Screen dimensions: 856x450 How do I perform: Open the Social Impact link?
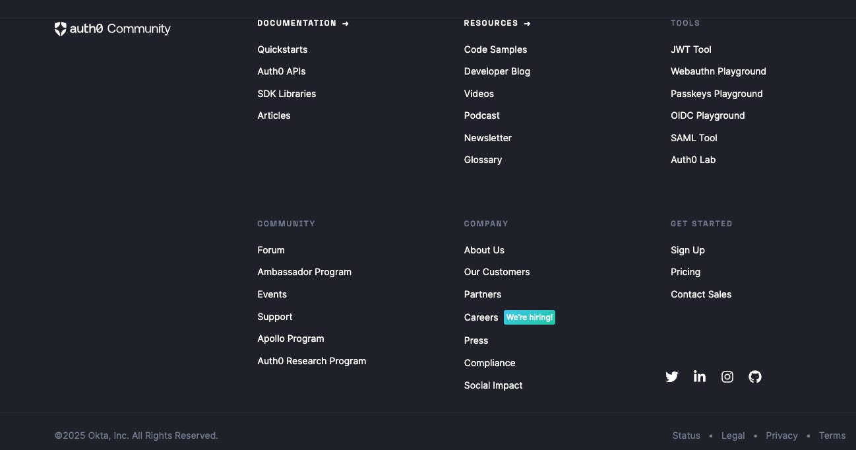[x=493, y=385]
